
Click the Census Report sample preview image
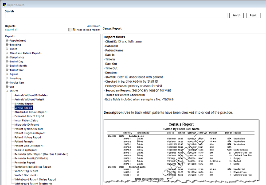181,151
